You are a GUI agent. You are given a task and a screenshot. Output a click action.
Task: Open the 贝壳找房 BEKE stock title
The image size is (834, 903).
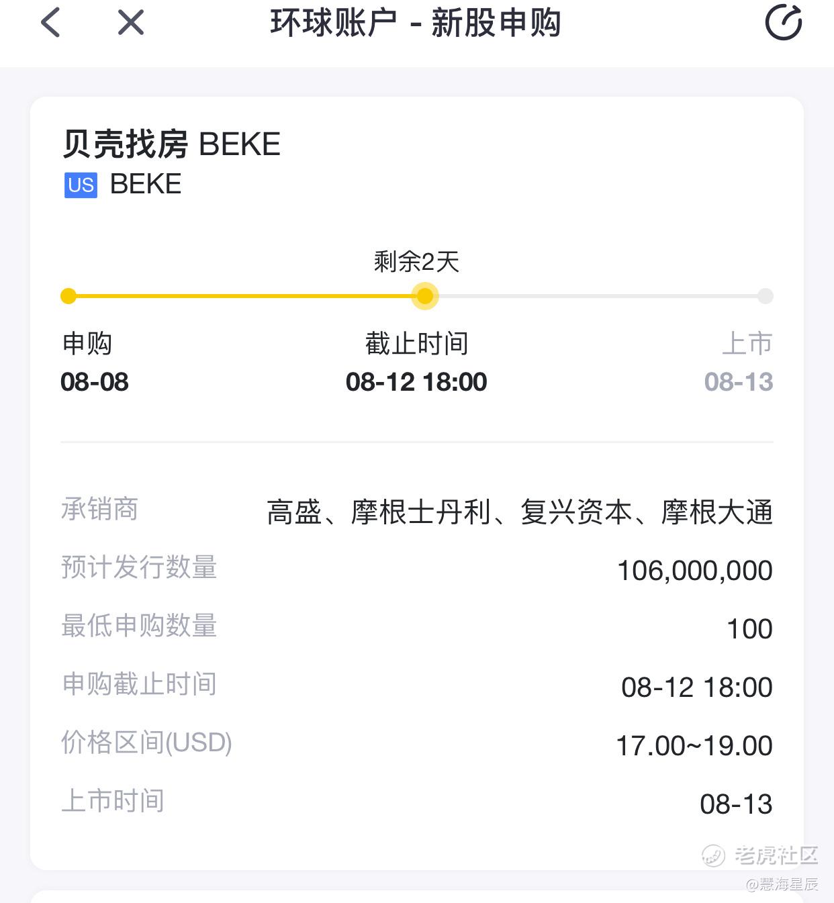tap(171, 144)
